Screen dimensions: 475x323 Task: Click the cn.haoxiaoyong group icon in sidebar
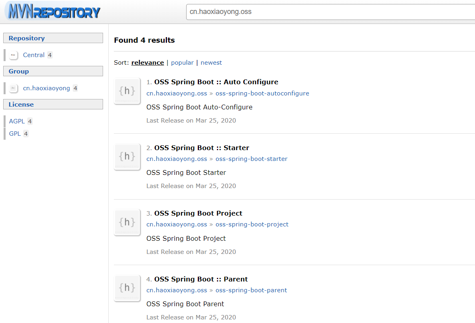pos(13,88)
